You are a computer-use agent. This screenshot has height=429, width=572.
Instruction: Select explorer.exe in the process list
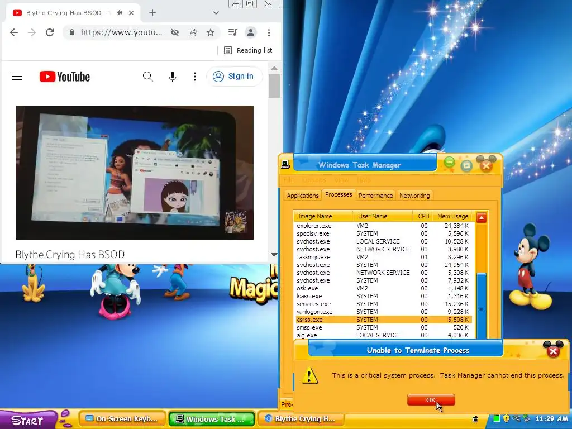point(383,226)
